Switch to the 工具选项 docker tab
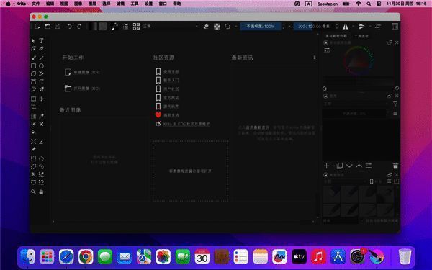This screenshot has height=270, width=432. pos(361,36)
